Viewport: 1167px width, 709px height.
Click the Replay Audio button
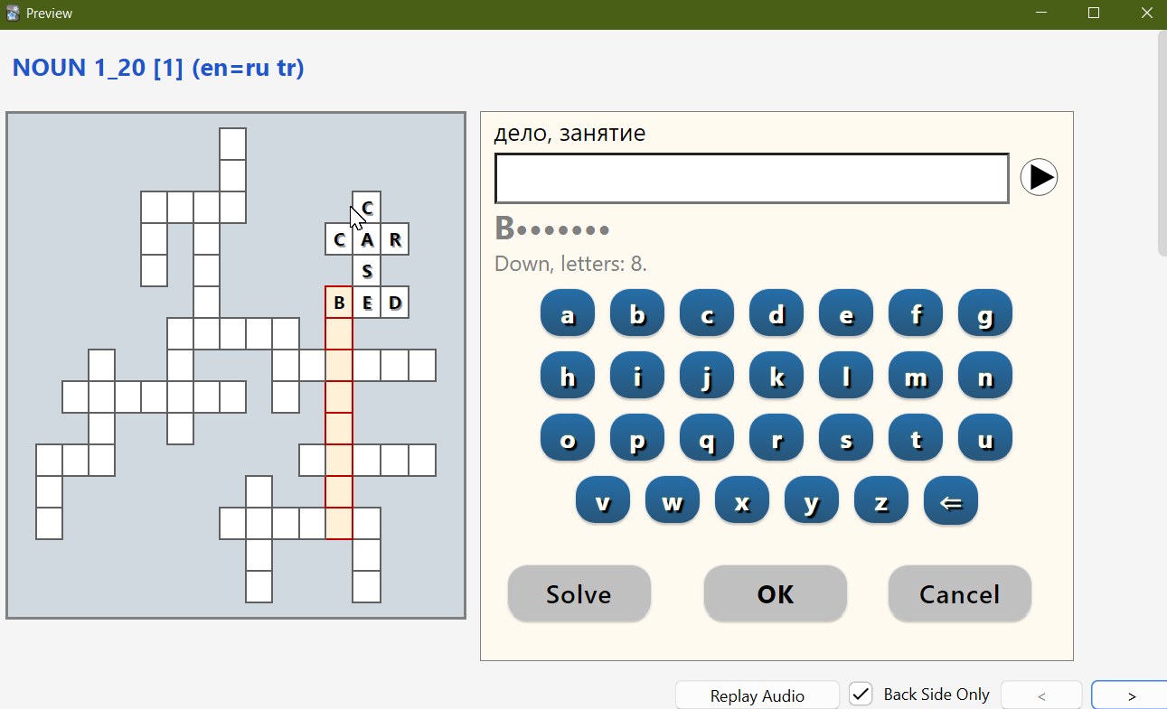[756, 695]
